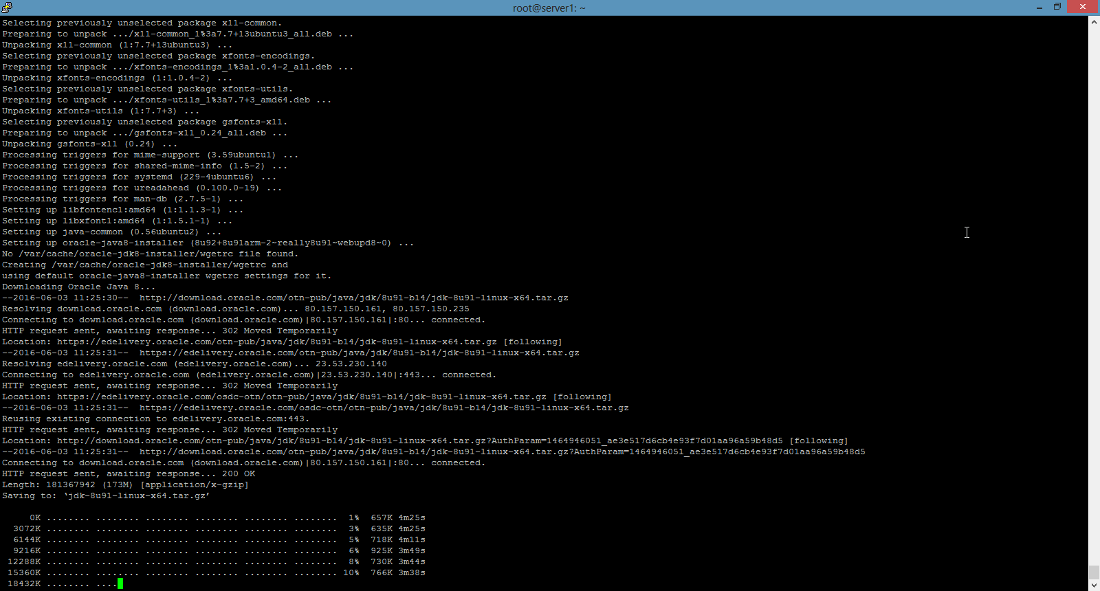Click 'Resolving download.oracle.com' line
1100x591 pixels.
236,309
